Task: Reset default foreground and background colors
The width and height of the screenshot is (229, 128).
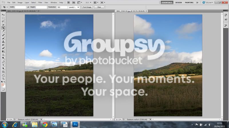Action: pyautogui.click(x=2, y=82)
